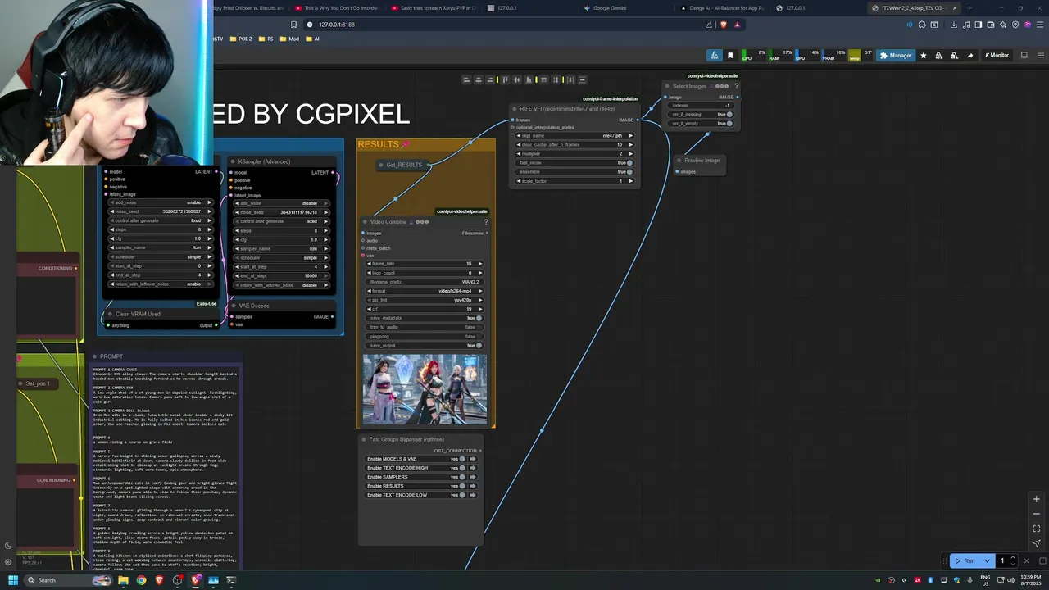Go to Enable RESULTS group arrow
The width and height of the screenshot is (1049, 590).
pos(473,486)
